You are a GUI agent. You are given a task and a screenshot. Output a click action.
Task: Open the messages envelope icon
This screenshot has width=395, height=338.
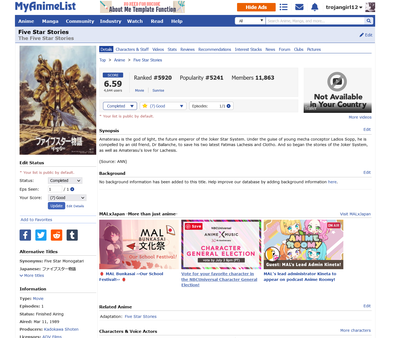pyautogui.click(x=299, y=7)
